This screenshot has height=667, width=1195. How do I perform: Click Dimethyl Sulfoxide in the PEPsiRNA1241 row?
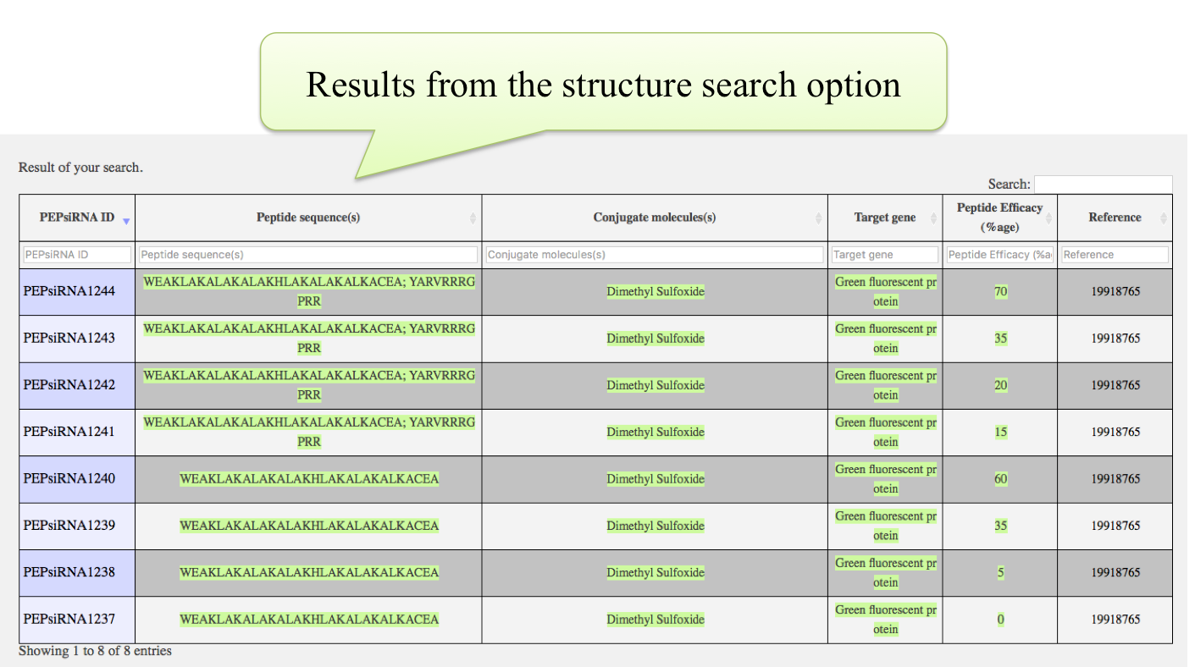coord(656,433)
